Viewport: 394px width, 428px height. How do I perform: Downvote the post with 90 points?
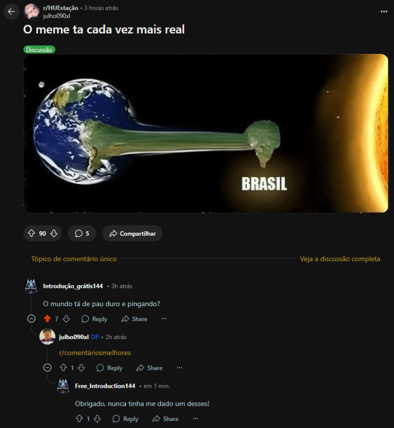click(54, 233)
